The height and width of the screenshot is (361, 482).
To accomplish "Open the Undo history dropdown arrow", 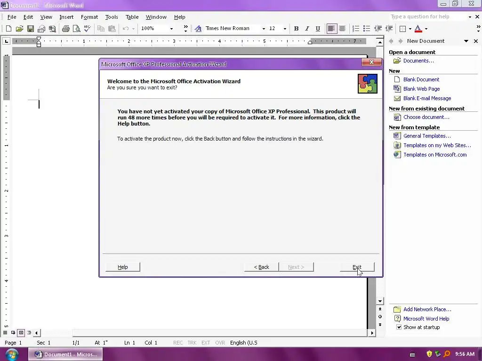I will pyautogui.click(x=133, y=29).
